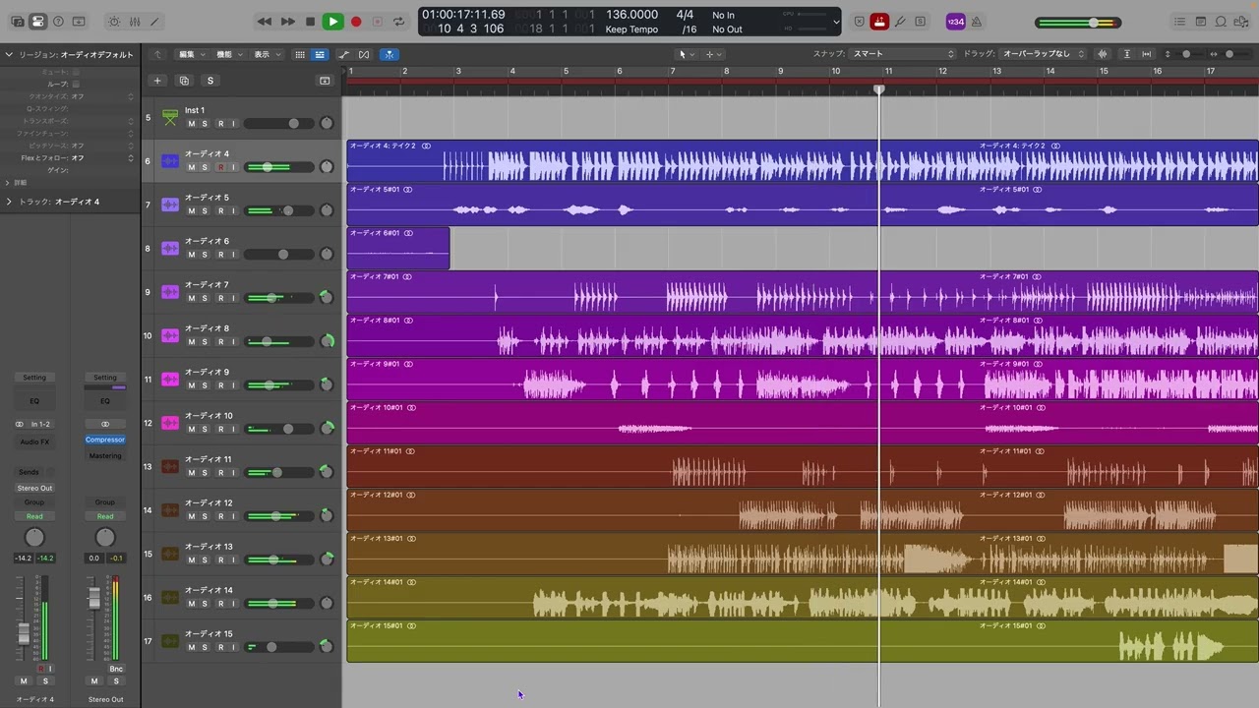
Task: Toggle the blue catch playhead button
Action: [x=390, y=54]
